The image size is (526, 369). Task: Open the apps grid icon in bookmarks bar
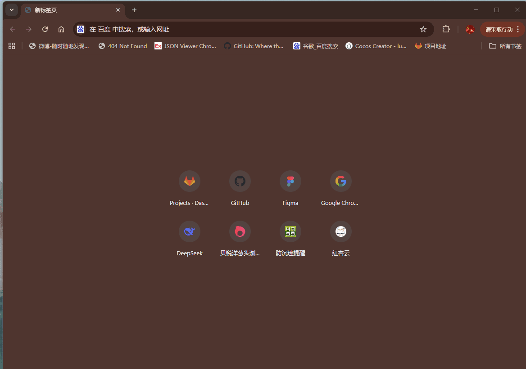click(12, 46)
